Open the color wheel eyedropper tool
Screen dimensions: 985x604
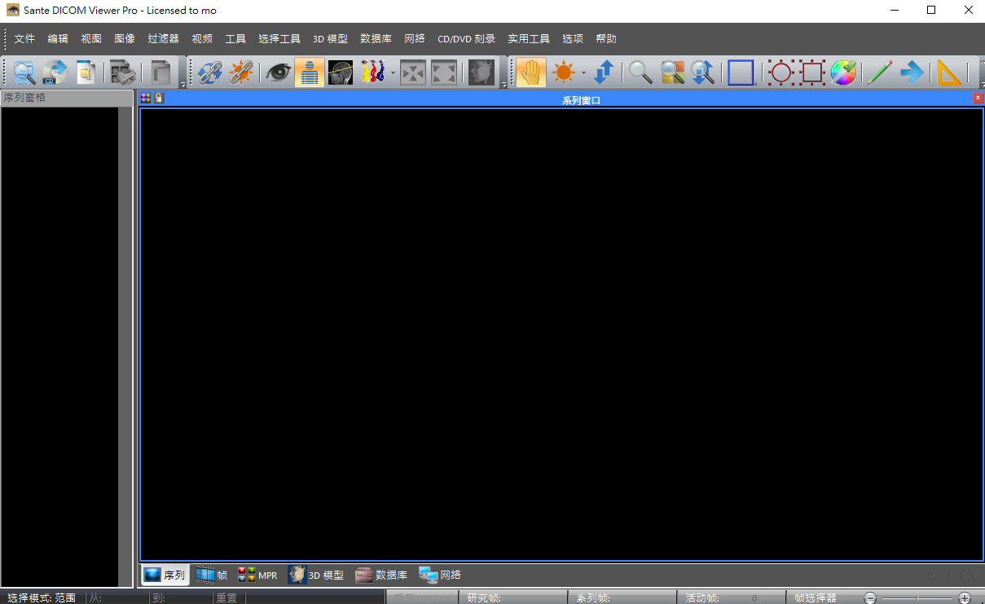(843, 72)
